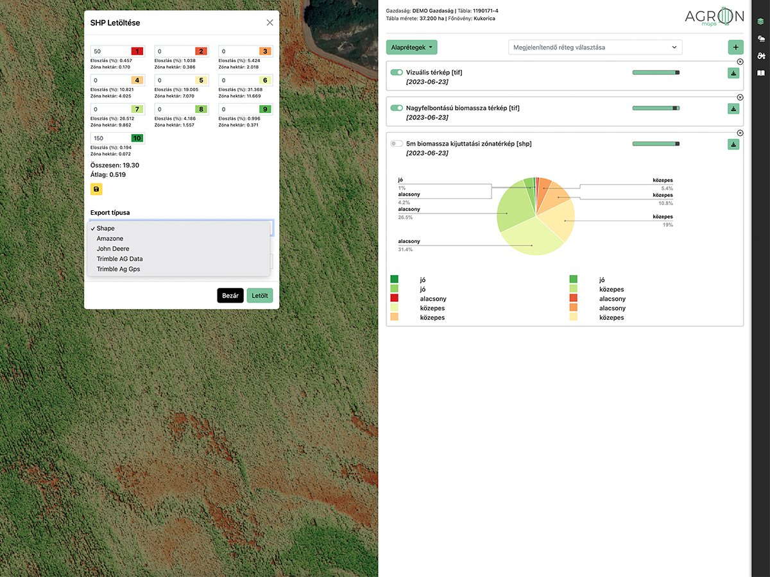This screenshot has height=577, width=770.
Task: Click the Bezár button
Action: (x=230, y=296)
